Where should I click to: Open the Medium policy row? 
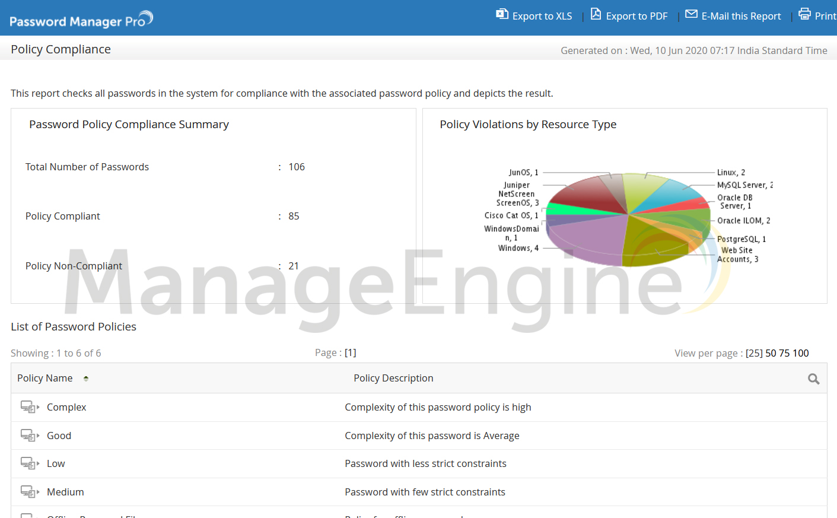click(x=419, y=492)
